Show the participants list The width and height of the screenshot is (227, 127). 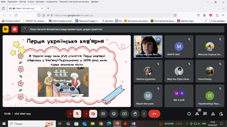(x=197, y=114)
